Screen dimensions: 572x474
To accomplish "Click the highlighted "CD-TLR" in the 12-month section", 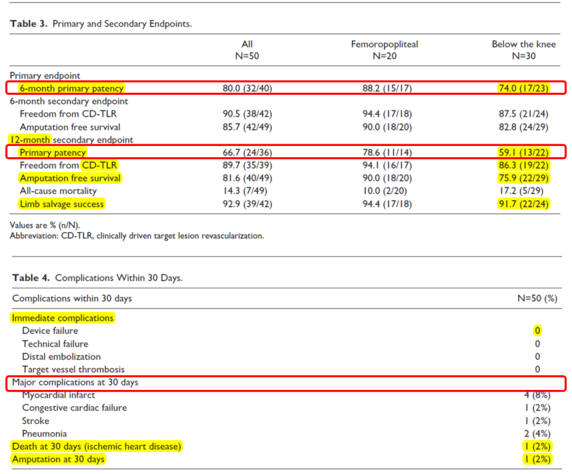I will point(100,166).
